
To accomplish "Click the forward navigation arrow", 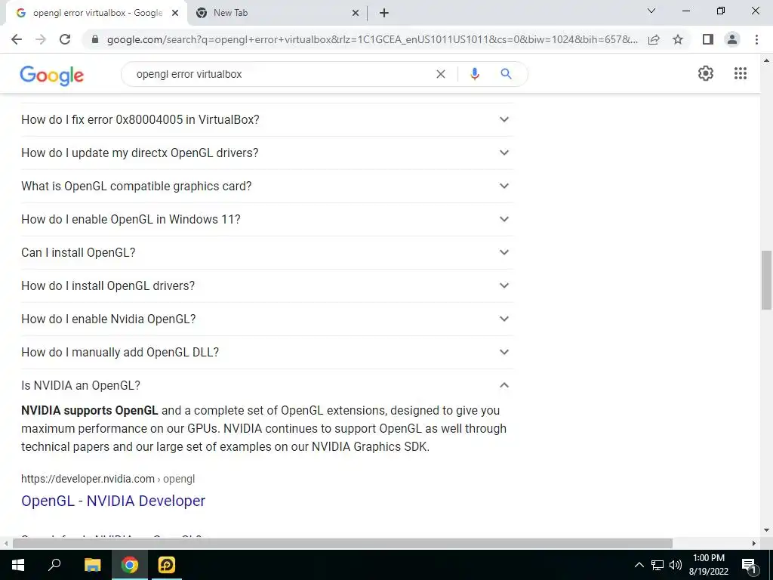I will pyautogui.click(x=41, y=39).
